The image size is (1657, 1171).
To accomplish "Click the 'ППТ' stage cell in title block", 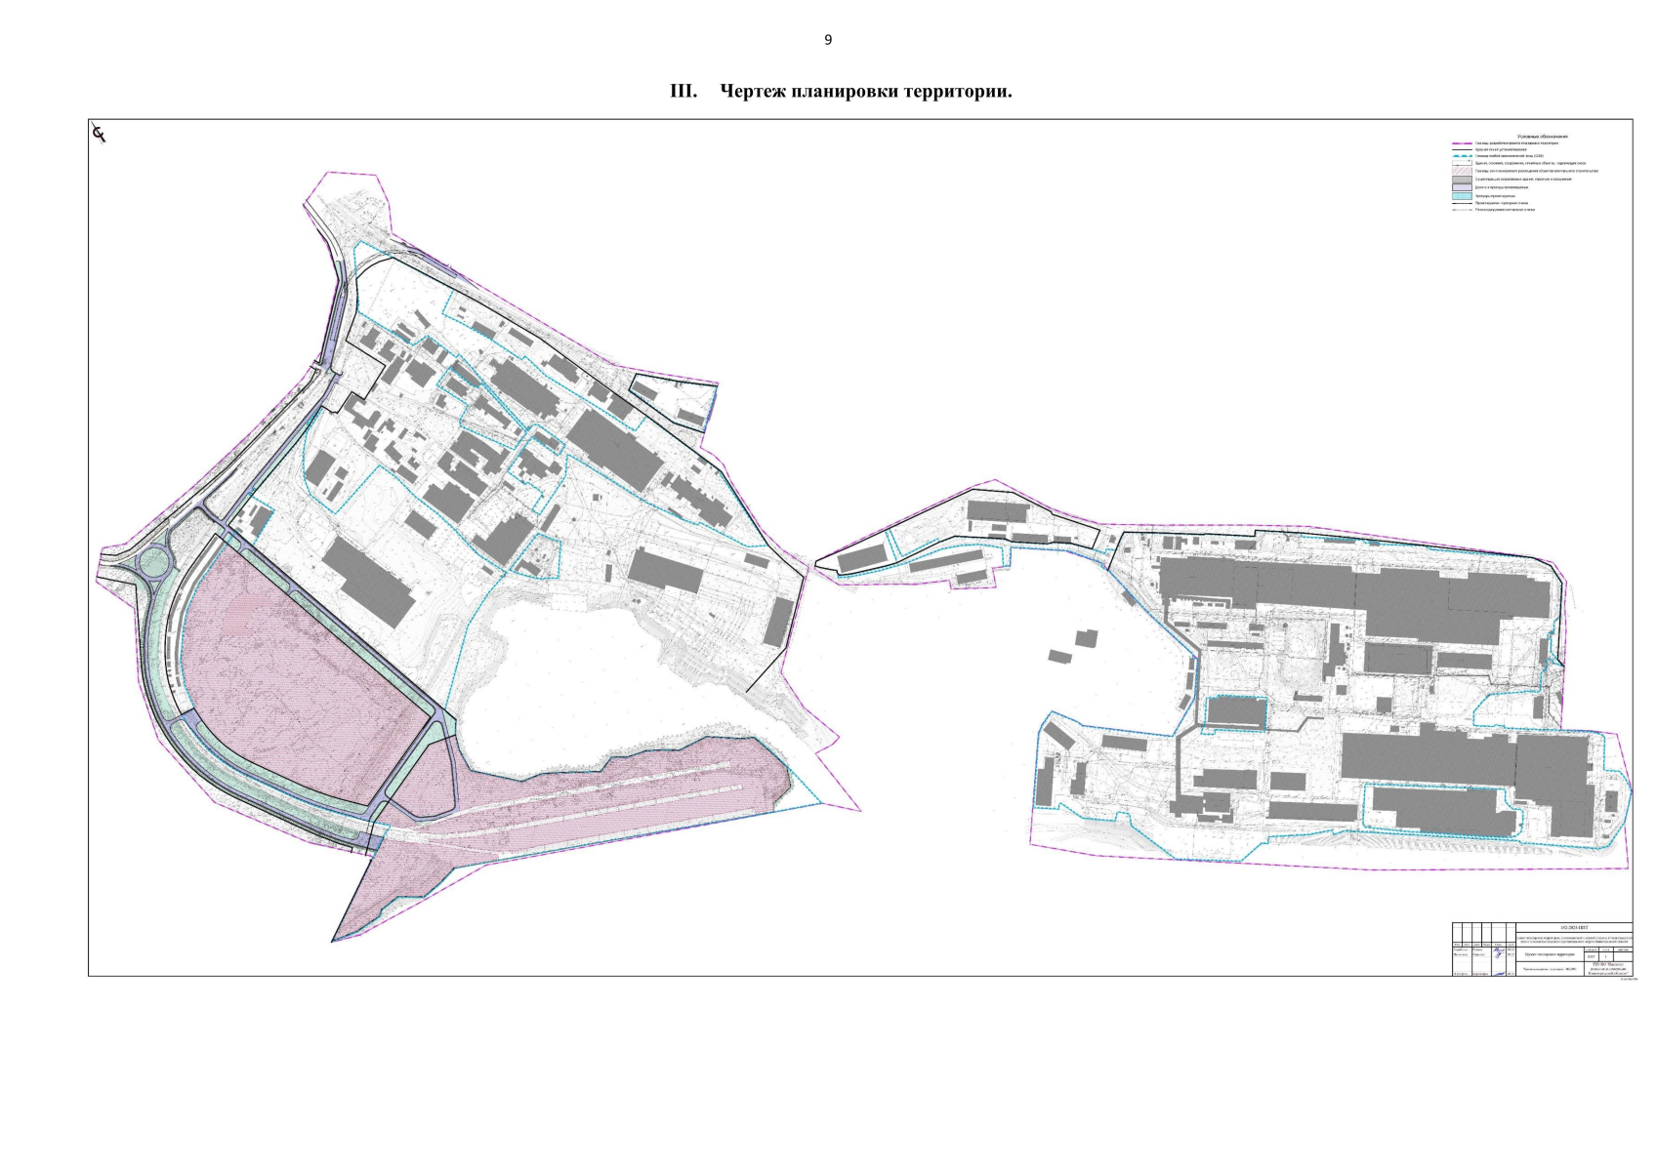I will pos(1591,955).
